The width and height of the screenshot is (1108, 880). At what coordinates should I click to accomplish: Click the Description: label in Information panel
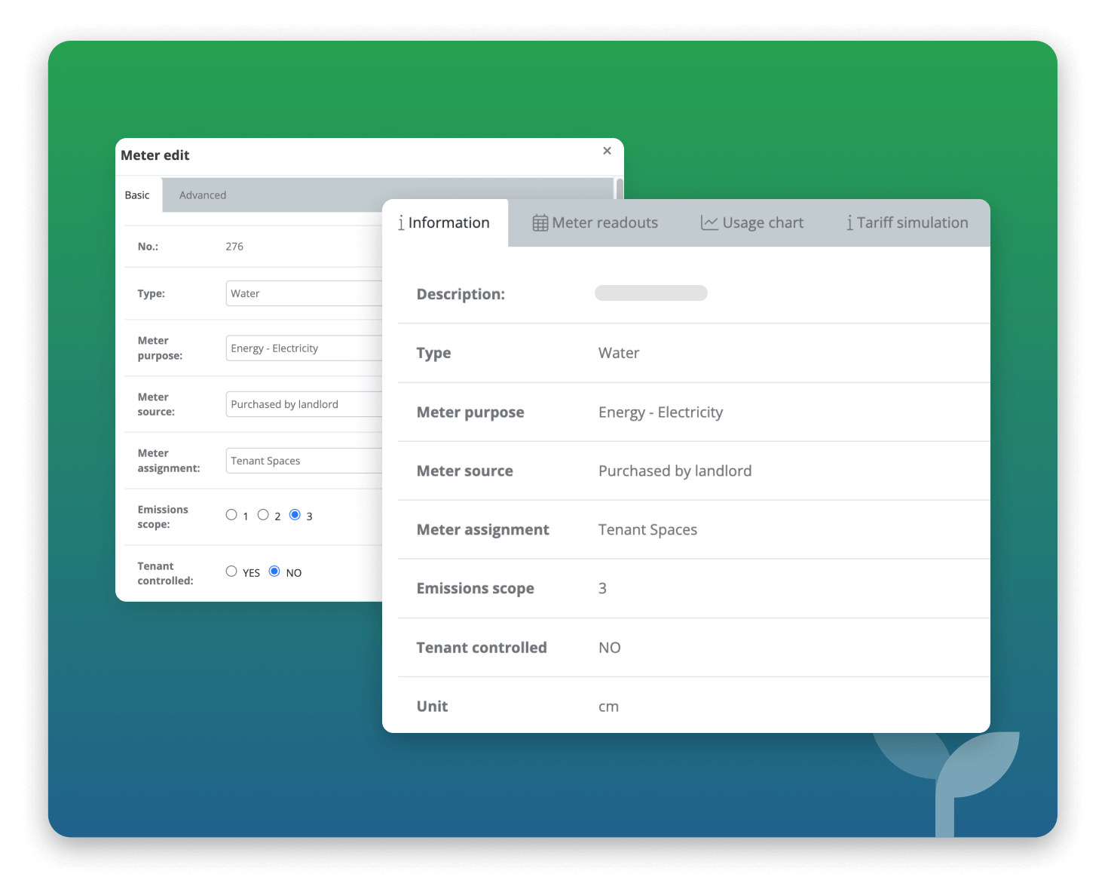coord(461,294)
